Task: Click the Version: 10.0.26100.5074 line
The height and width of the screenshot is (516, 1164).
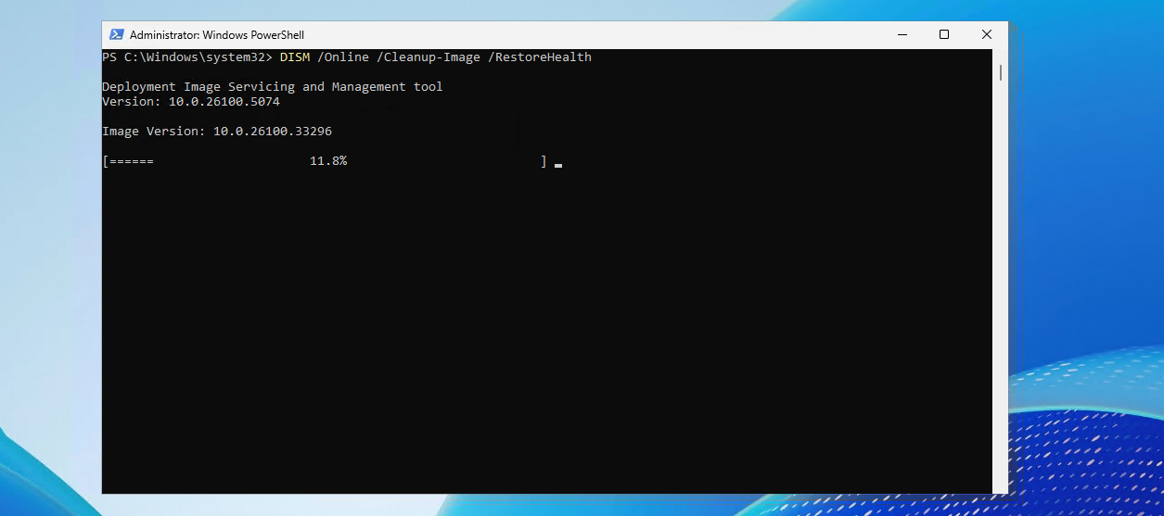Action: (x=191, y=102)
